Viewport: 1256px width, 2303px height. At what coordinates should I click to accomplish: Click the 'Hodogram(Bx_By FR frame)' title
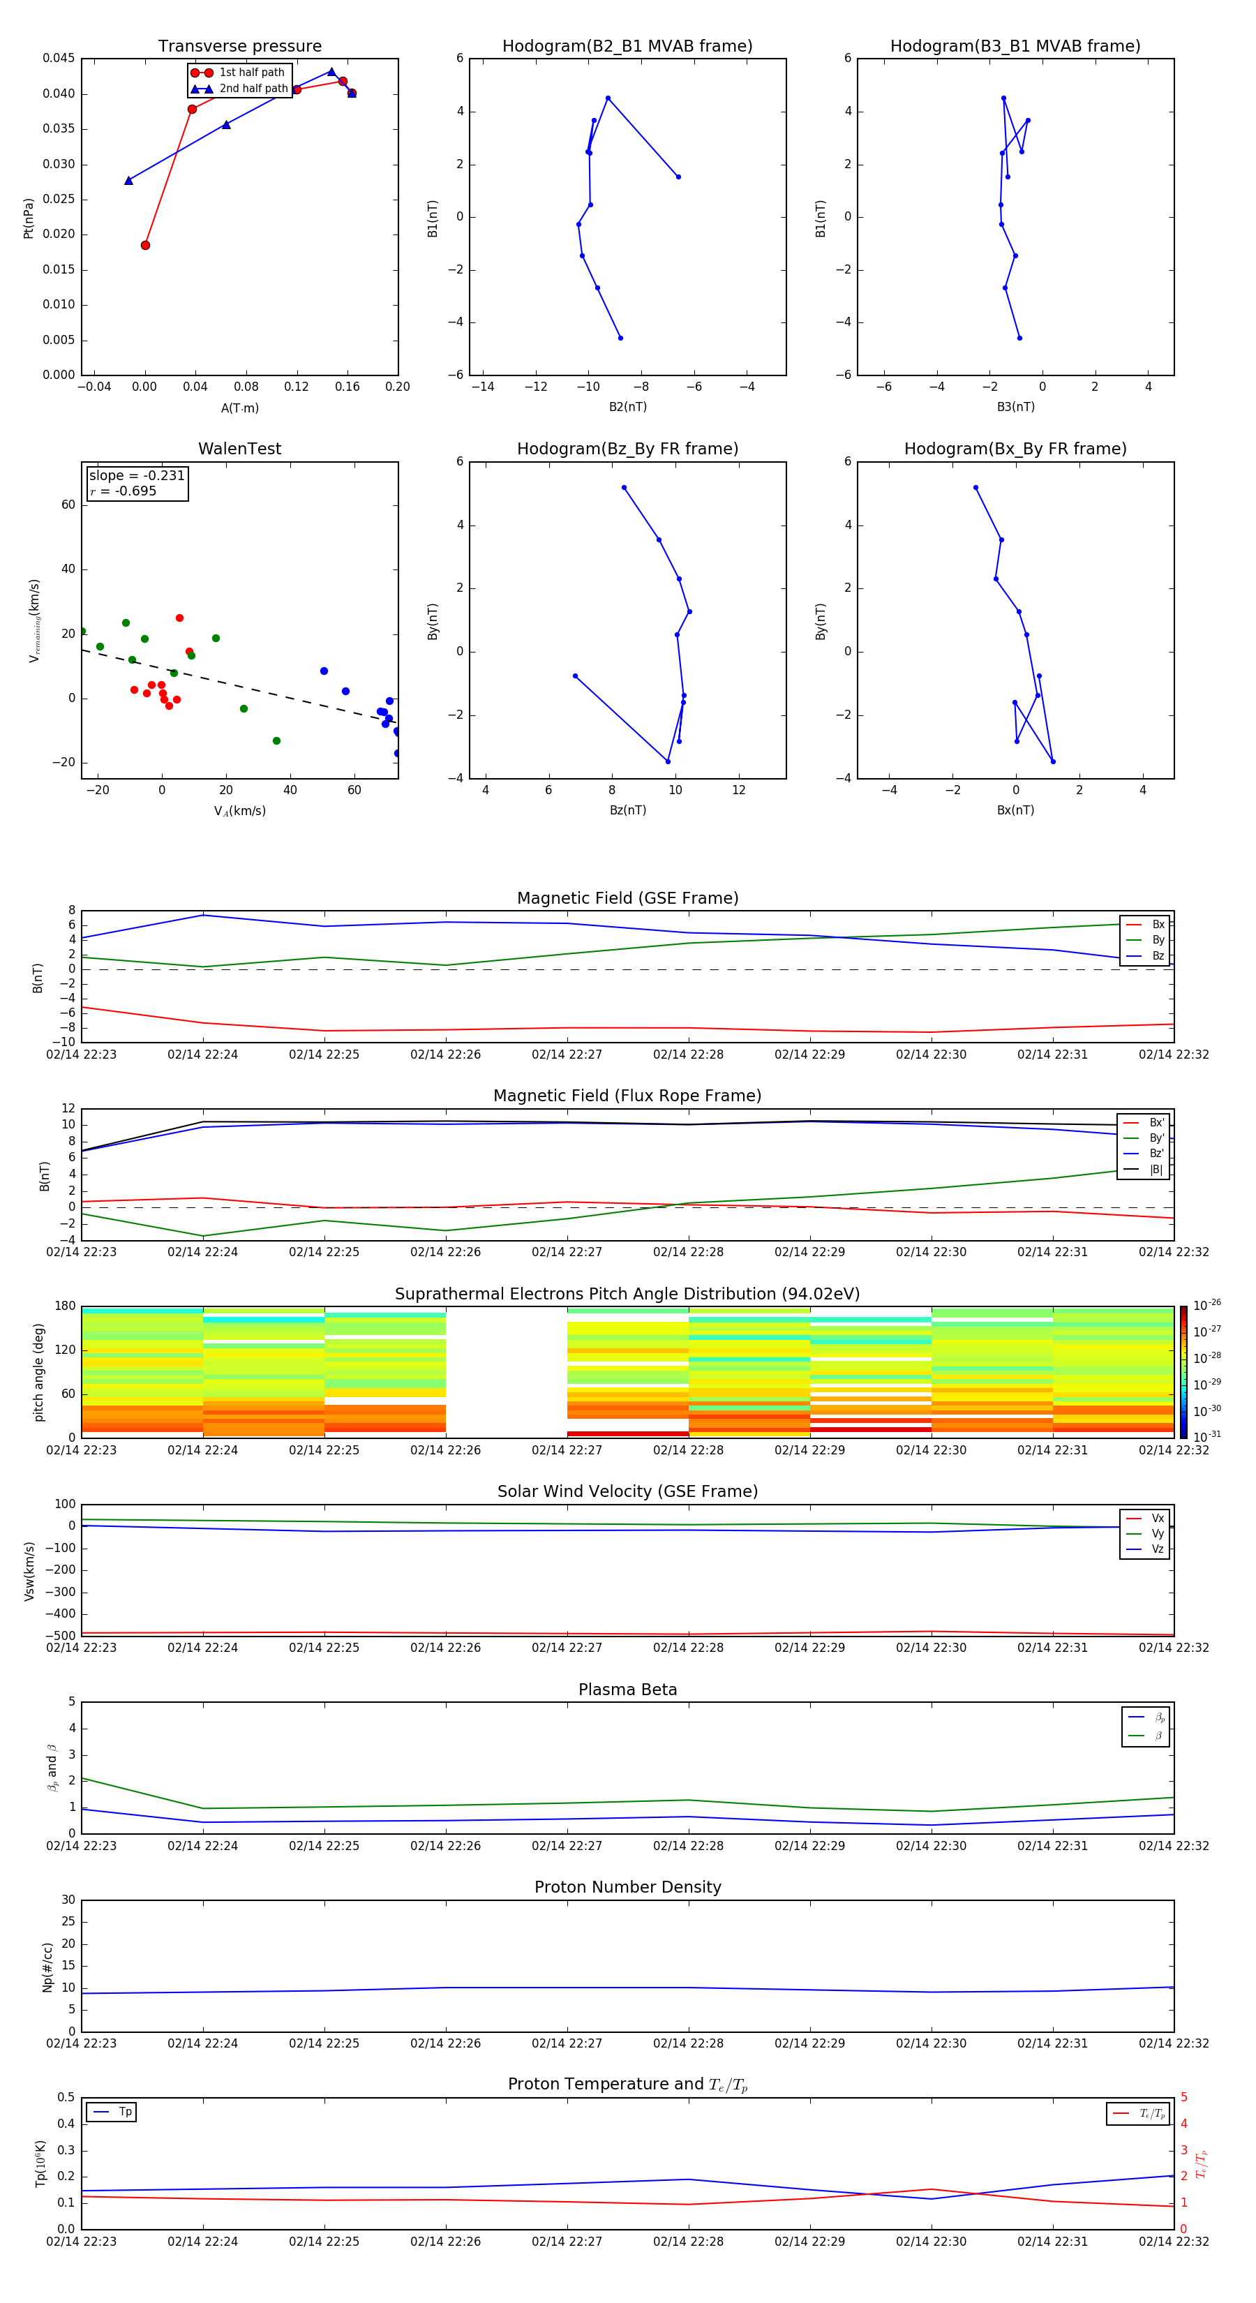pos(1015,449)
